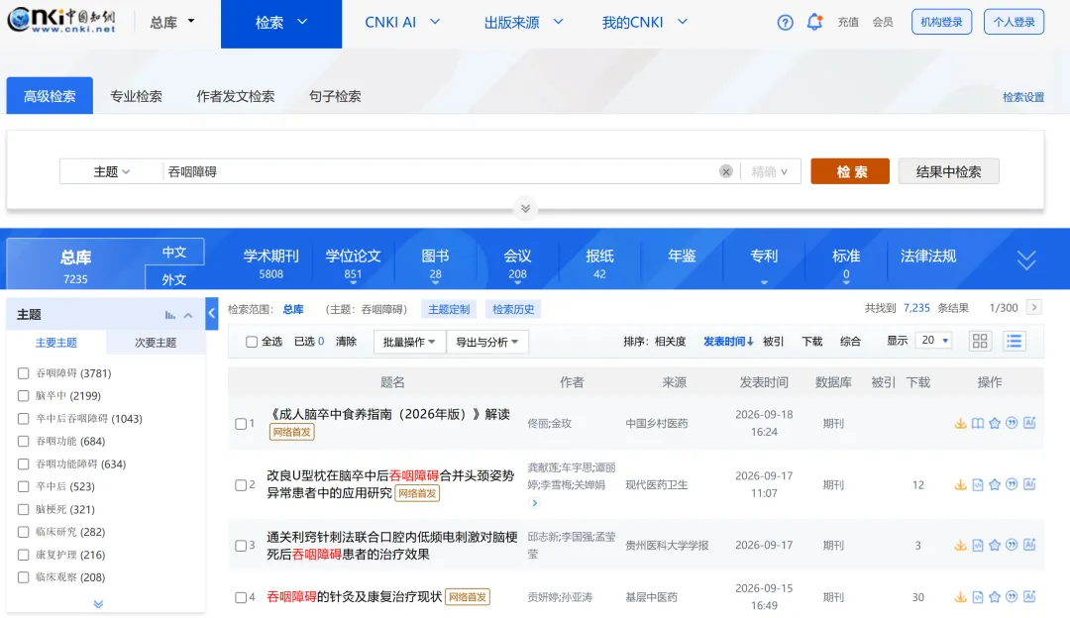Expand the 批量操作 dropdown

coord(409,342)
